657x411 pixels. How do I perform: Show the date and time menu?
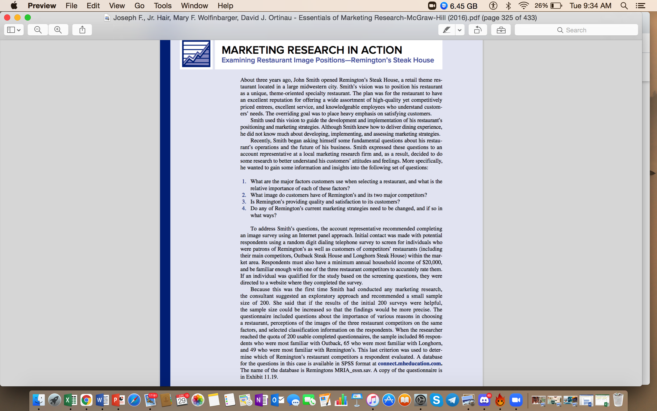pyautogui.click(x=590, y=5)
